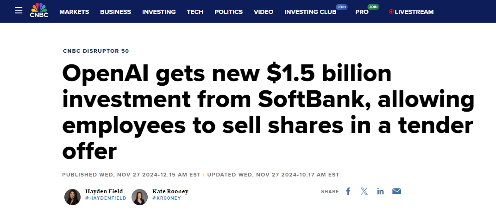The width and height of the screenshot is (496, 214).
Task: Open the Markets menu
Action: (74, 12)
